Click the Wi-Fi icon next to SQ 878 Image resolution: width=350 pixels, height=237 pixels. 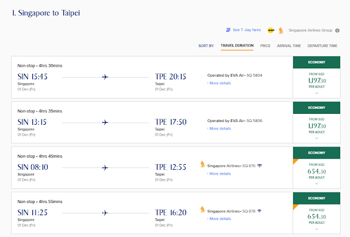[x=259, y=211]
